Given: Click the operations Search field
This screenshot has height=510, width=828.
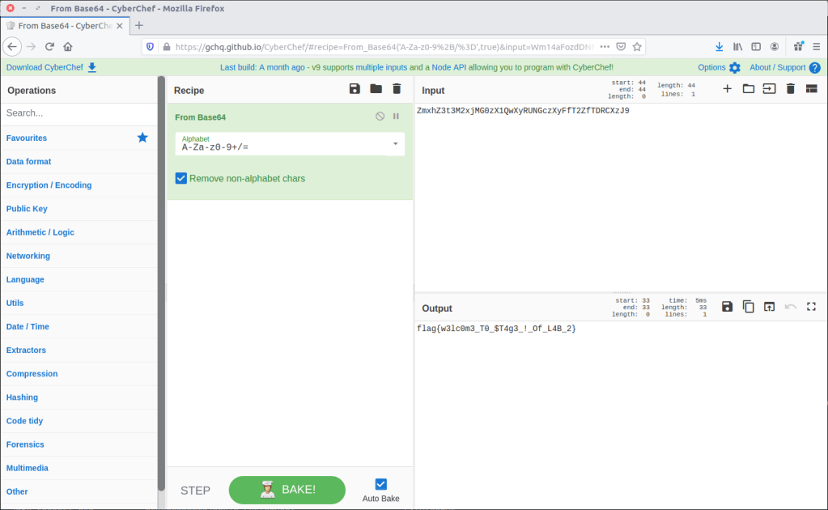Looking at the screenshot, I should (79, 113).
